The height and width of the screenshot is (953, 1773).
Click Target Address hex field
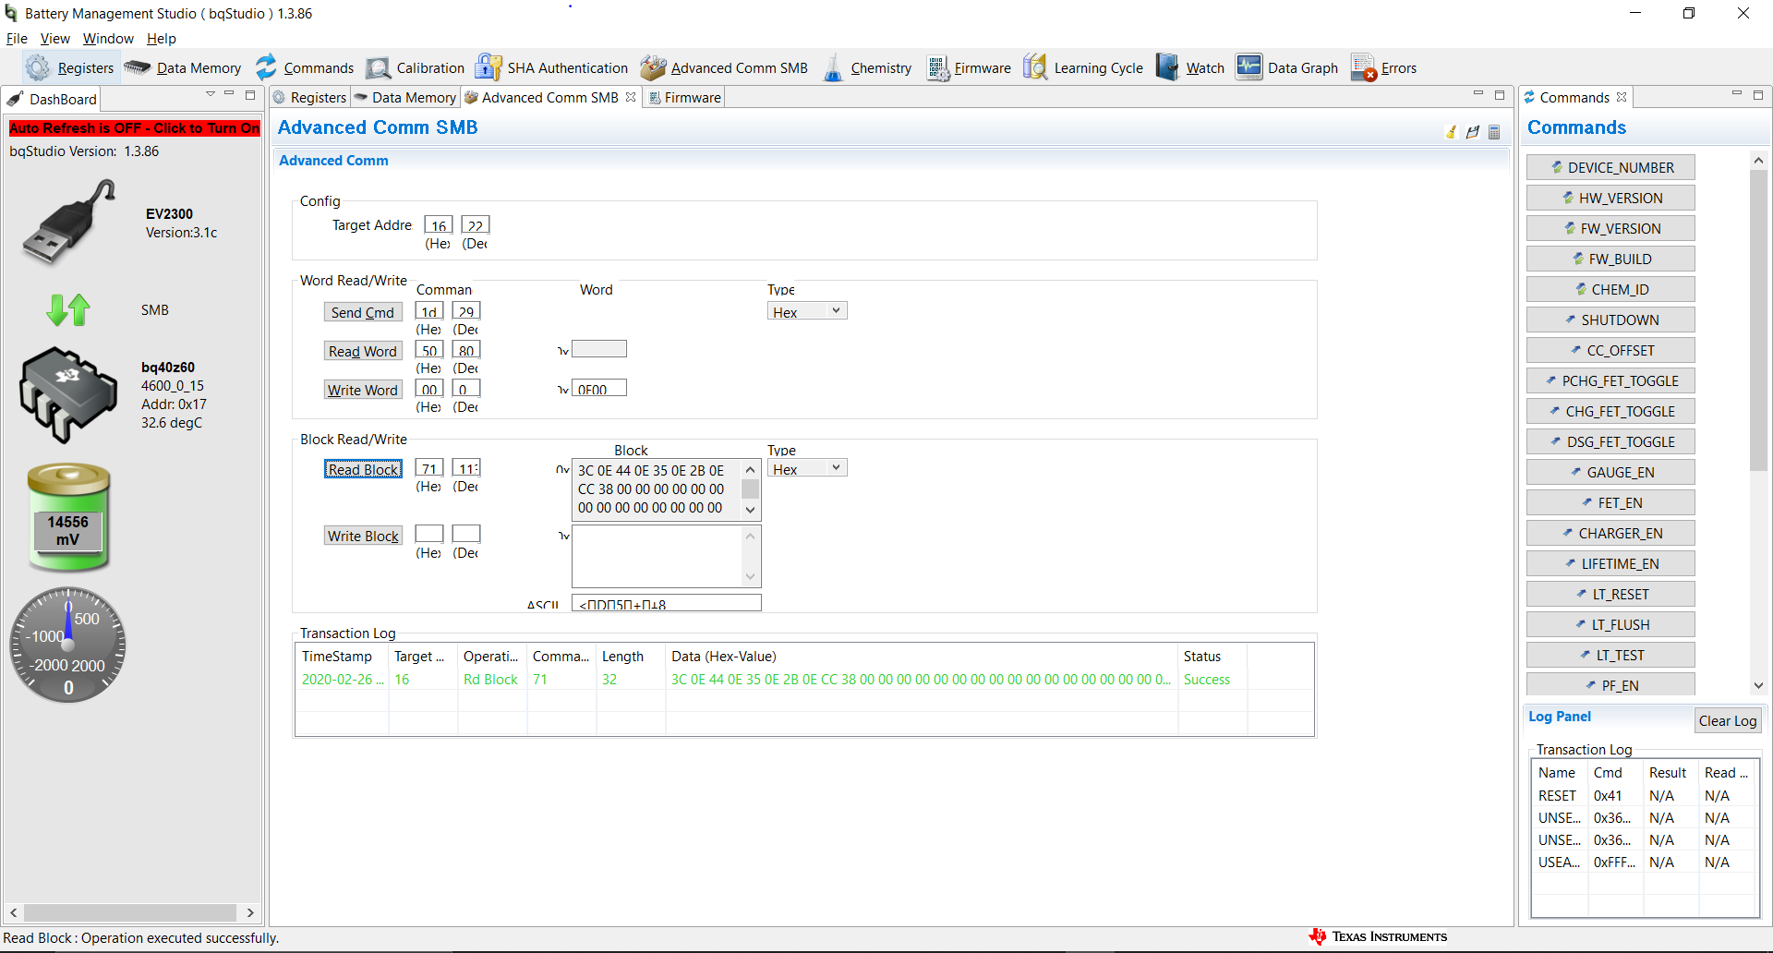click(439, 224)
